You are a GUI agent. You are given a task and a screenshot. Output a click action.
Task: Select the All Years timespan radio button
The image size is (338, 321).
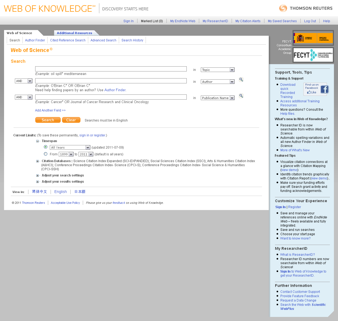(x=45, y=147)
